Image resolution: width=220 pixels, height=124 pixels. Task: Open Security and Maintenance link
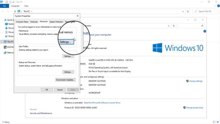tap(41, 113)
